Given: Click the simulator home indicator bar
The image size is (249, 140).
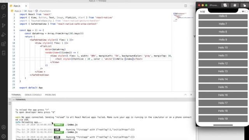Looking at the screenshot, I should 223,125.
